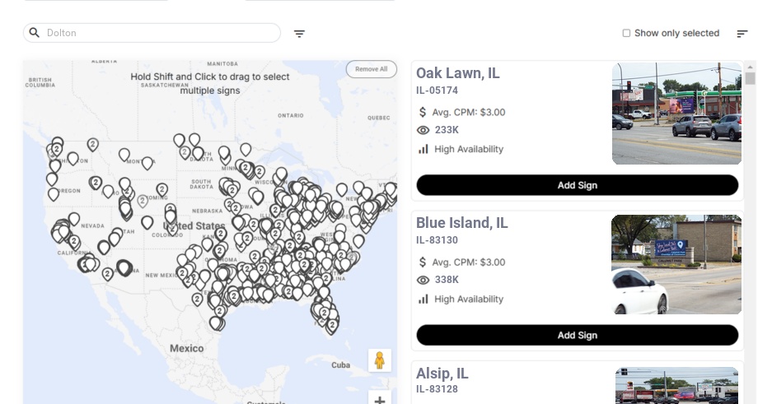This screenshot has width=758, height=404.
Task: Click the Oak Lawn views eye icon
Action: pos(423,130)
